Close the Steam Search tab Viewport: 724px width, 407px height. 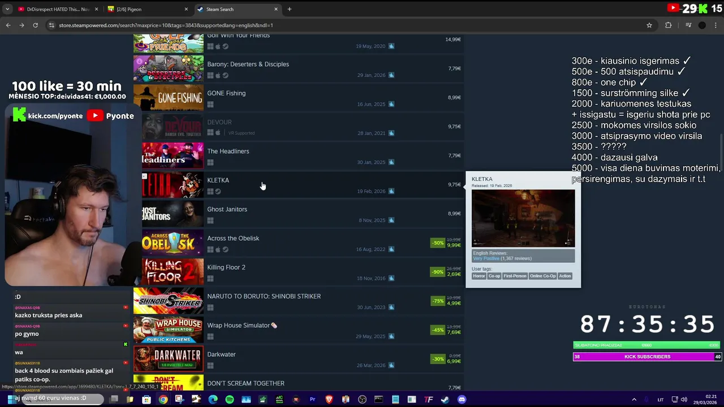point(276,9)
